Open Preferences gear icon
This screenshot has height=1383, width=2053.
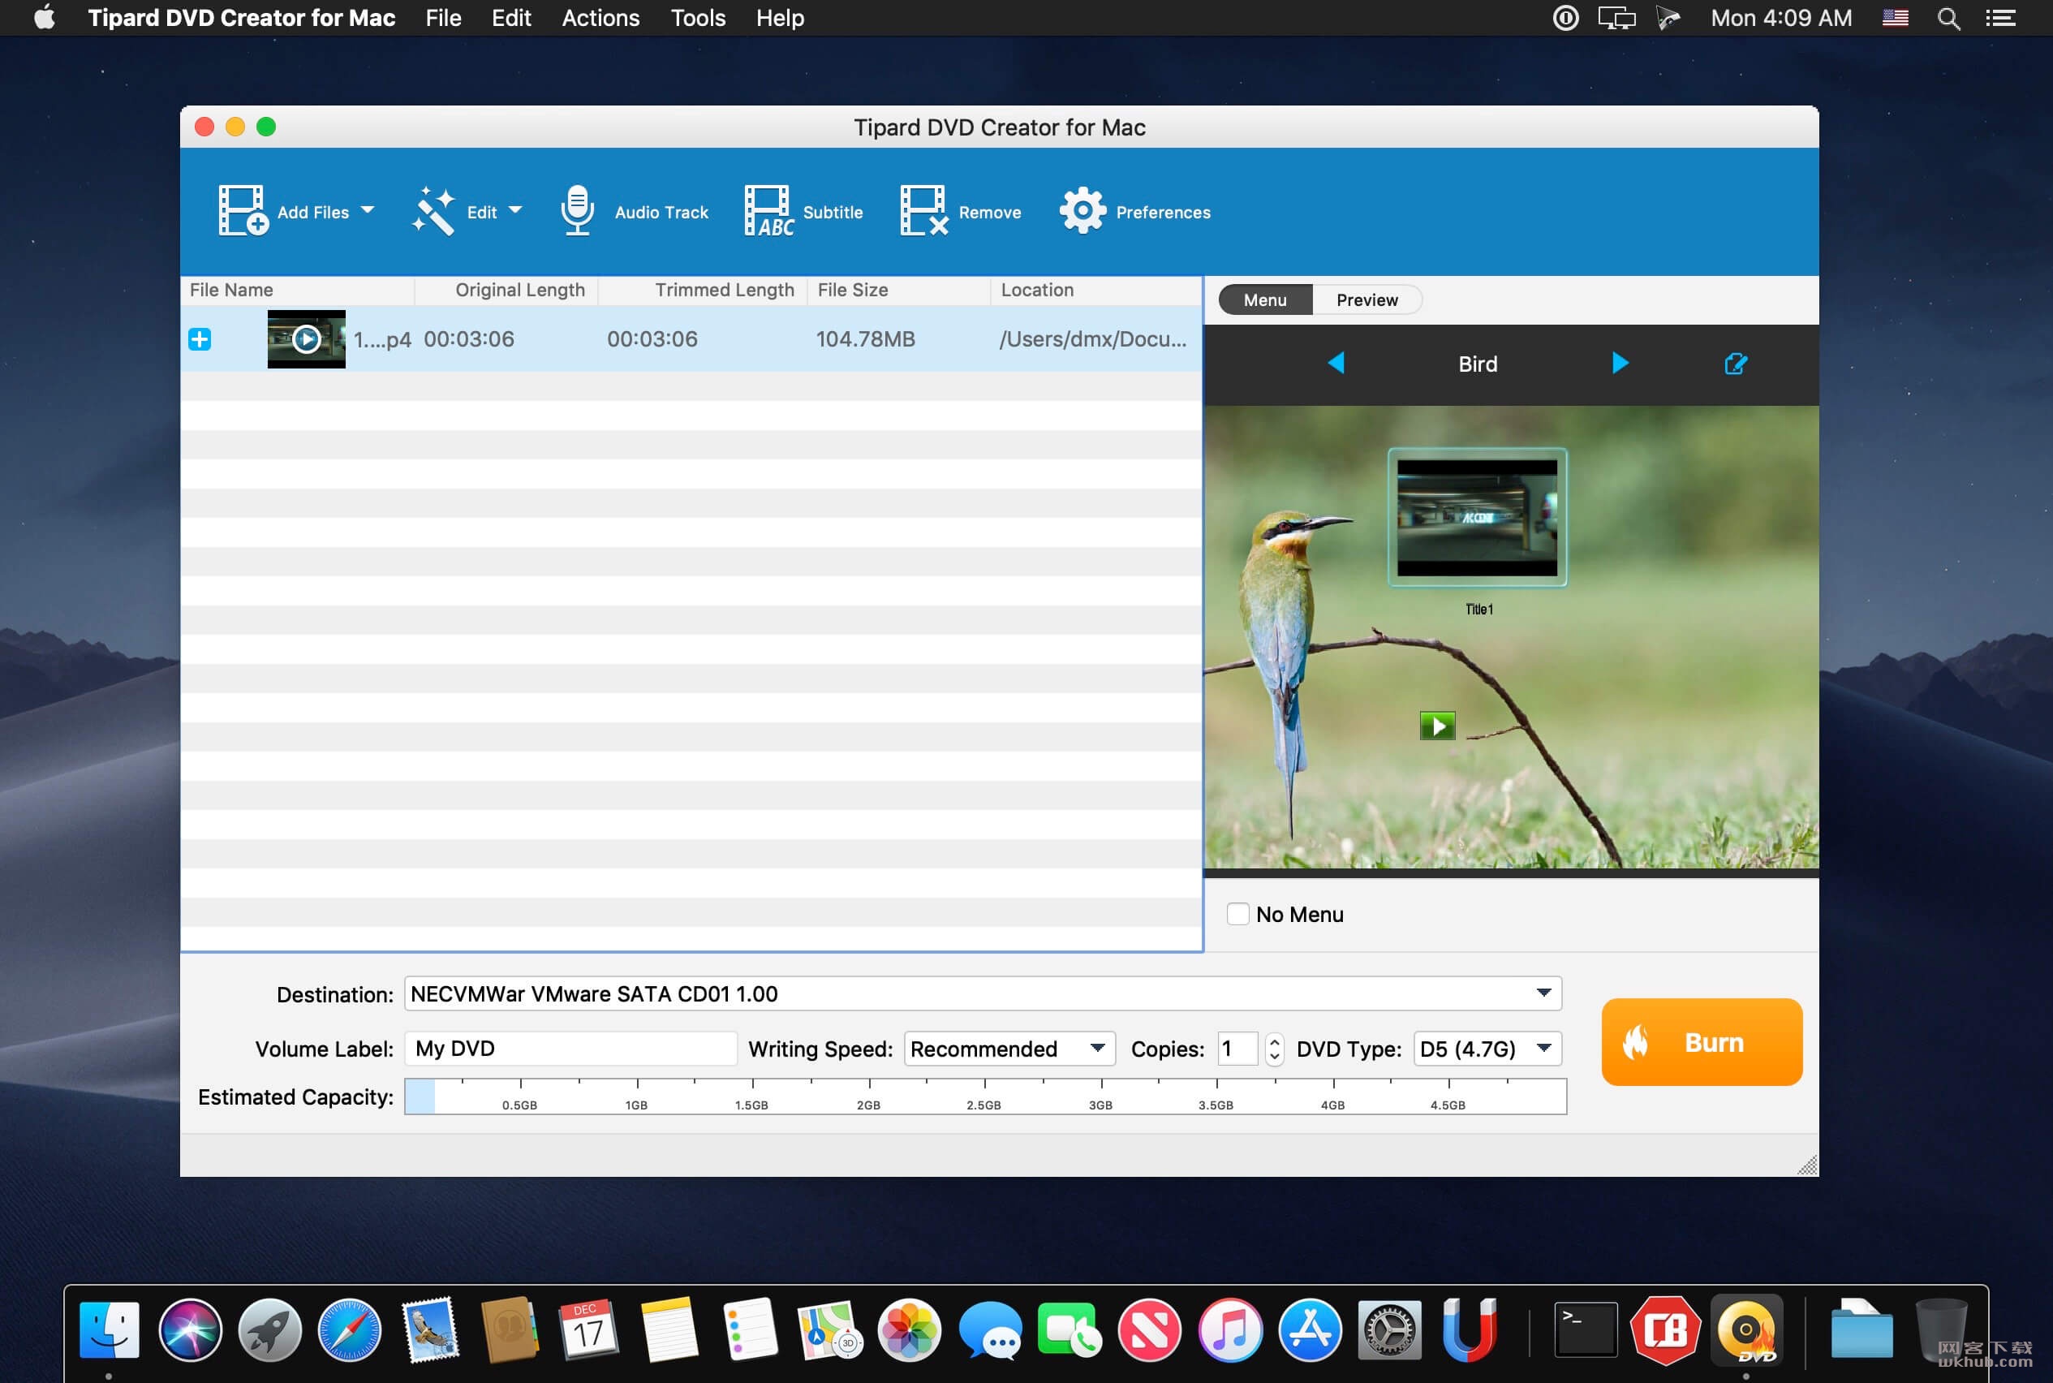1082,211
